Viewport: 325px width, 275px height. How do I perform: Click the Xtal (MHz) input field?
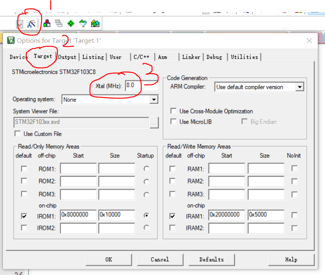142,85
